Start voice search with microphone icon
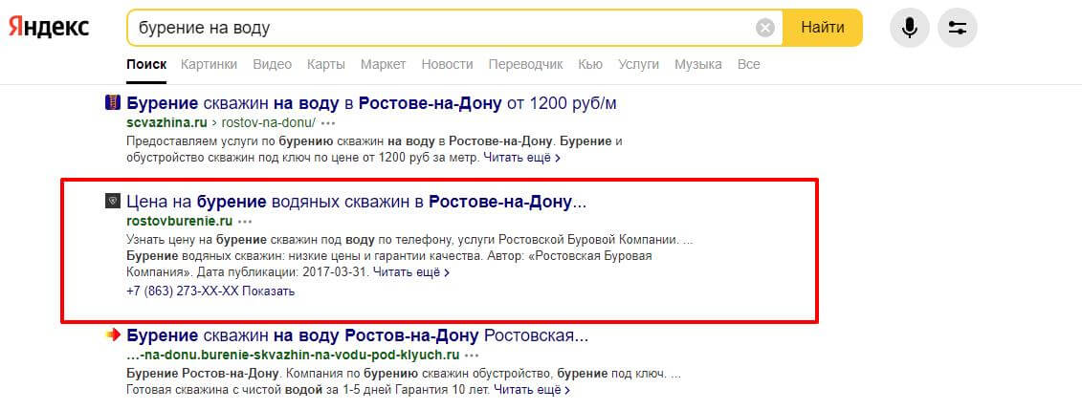1082x410 pixels. click(x=910, y=28)
